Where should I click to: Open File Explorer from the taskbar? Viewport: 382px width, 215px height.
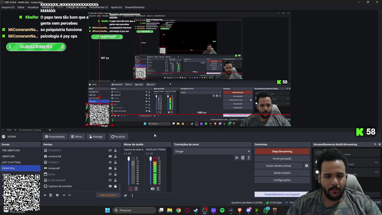pyautogui.click(x=170, y=210)
